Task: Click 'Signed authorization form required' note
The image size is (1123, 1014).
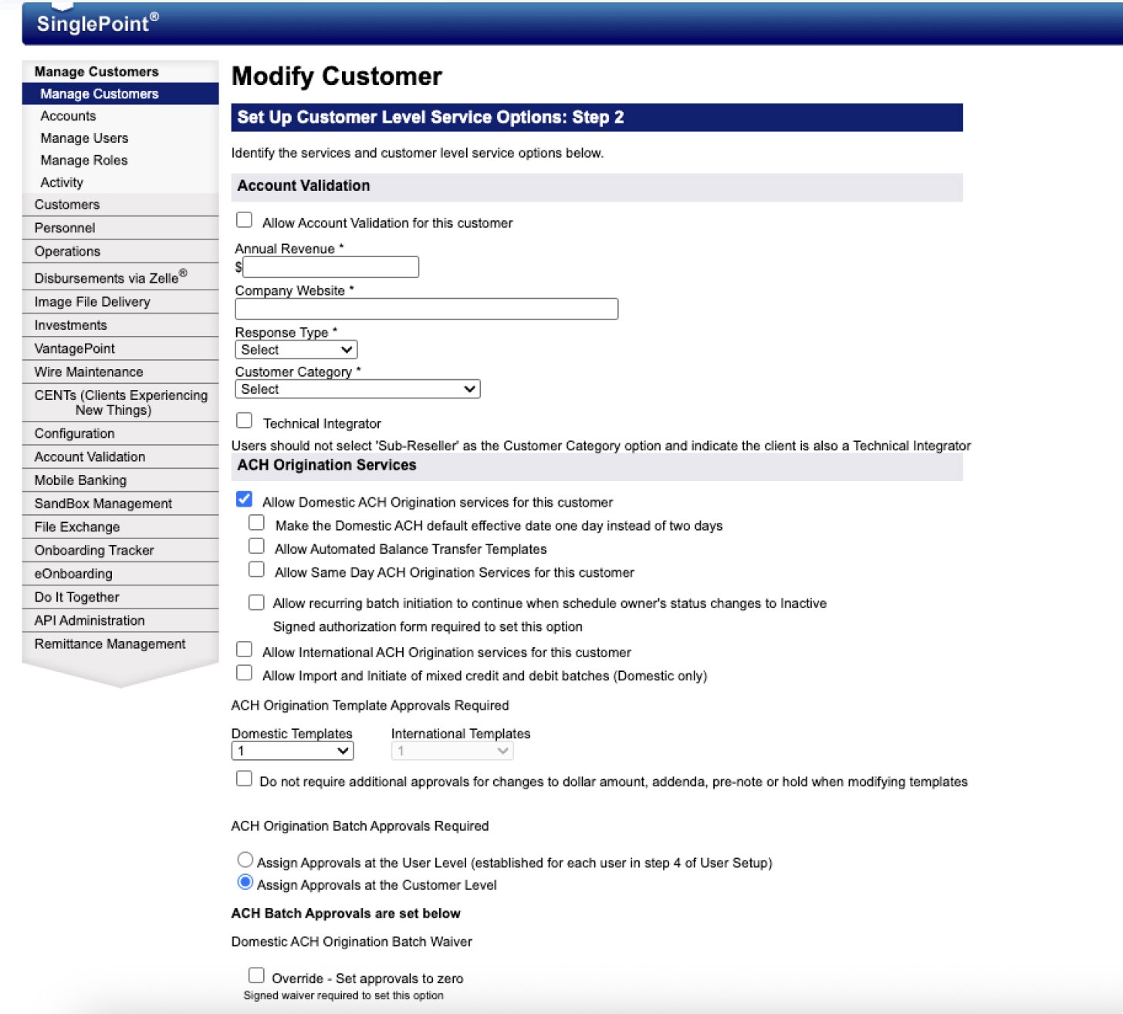Action: tap(428, 626)
